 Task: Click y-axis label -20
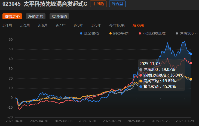10,117
